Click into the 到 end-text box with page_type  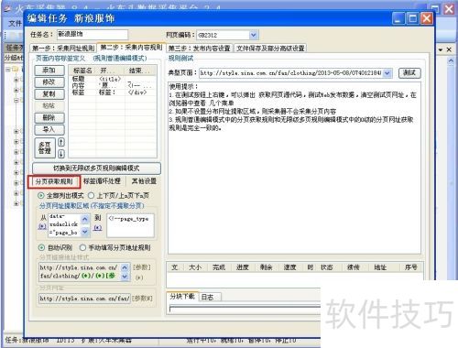(130, 226)
